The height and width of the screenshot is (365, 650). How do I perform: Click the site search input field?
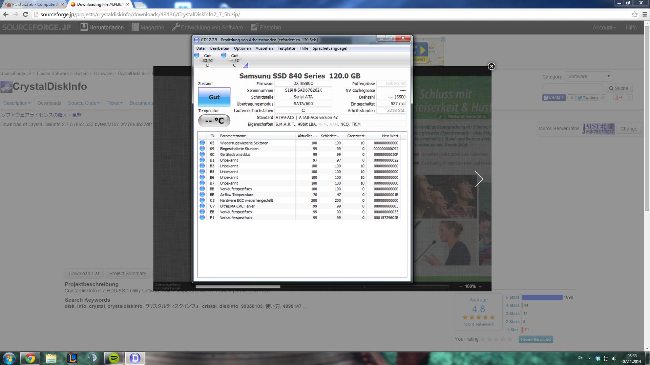(x=573, y=88)
